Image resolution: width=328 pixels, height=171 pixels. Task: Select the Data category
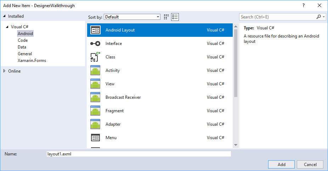tap(22, 47)
